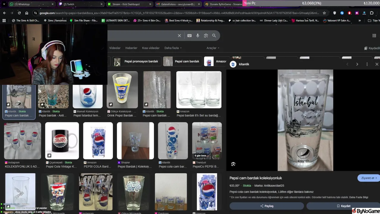
Task: Reload the current page
Action: (x=19, y=13)
